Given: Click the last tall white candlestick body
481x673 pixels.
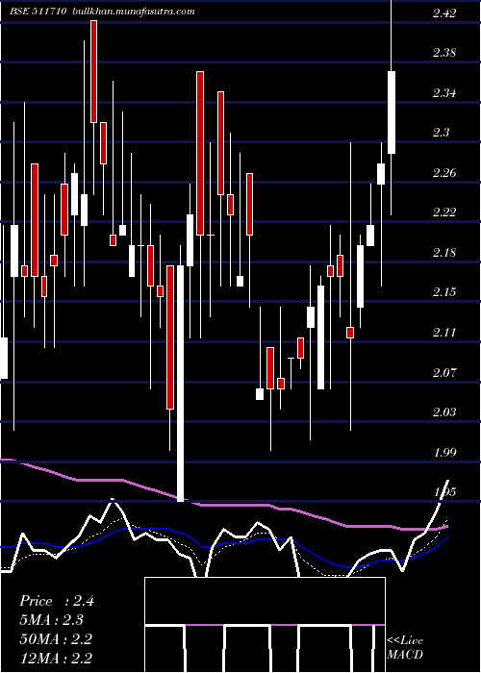Looking at the screenshot, I should [392, 112].
